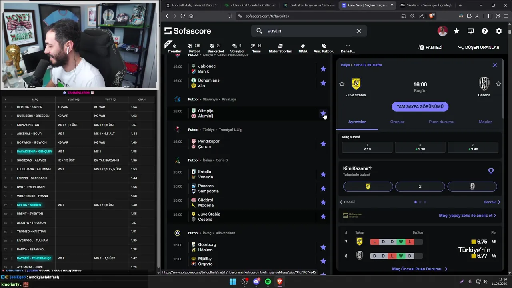Switch to the Oranlar tab
The image size is (512, 288).
click(397, 122)
